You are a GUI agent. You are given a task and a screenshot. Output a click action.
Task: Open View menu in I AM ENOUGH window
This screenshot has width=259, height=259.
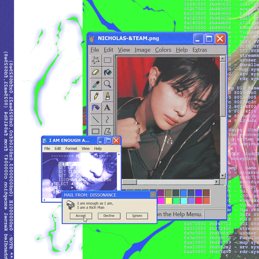click(x=85, y=149)
